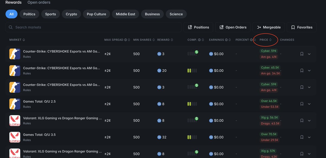Click the EARNINGS info icon
This screenshot has width=326, height=158.
click(x=227, y=40)
